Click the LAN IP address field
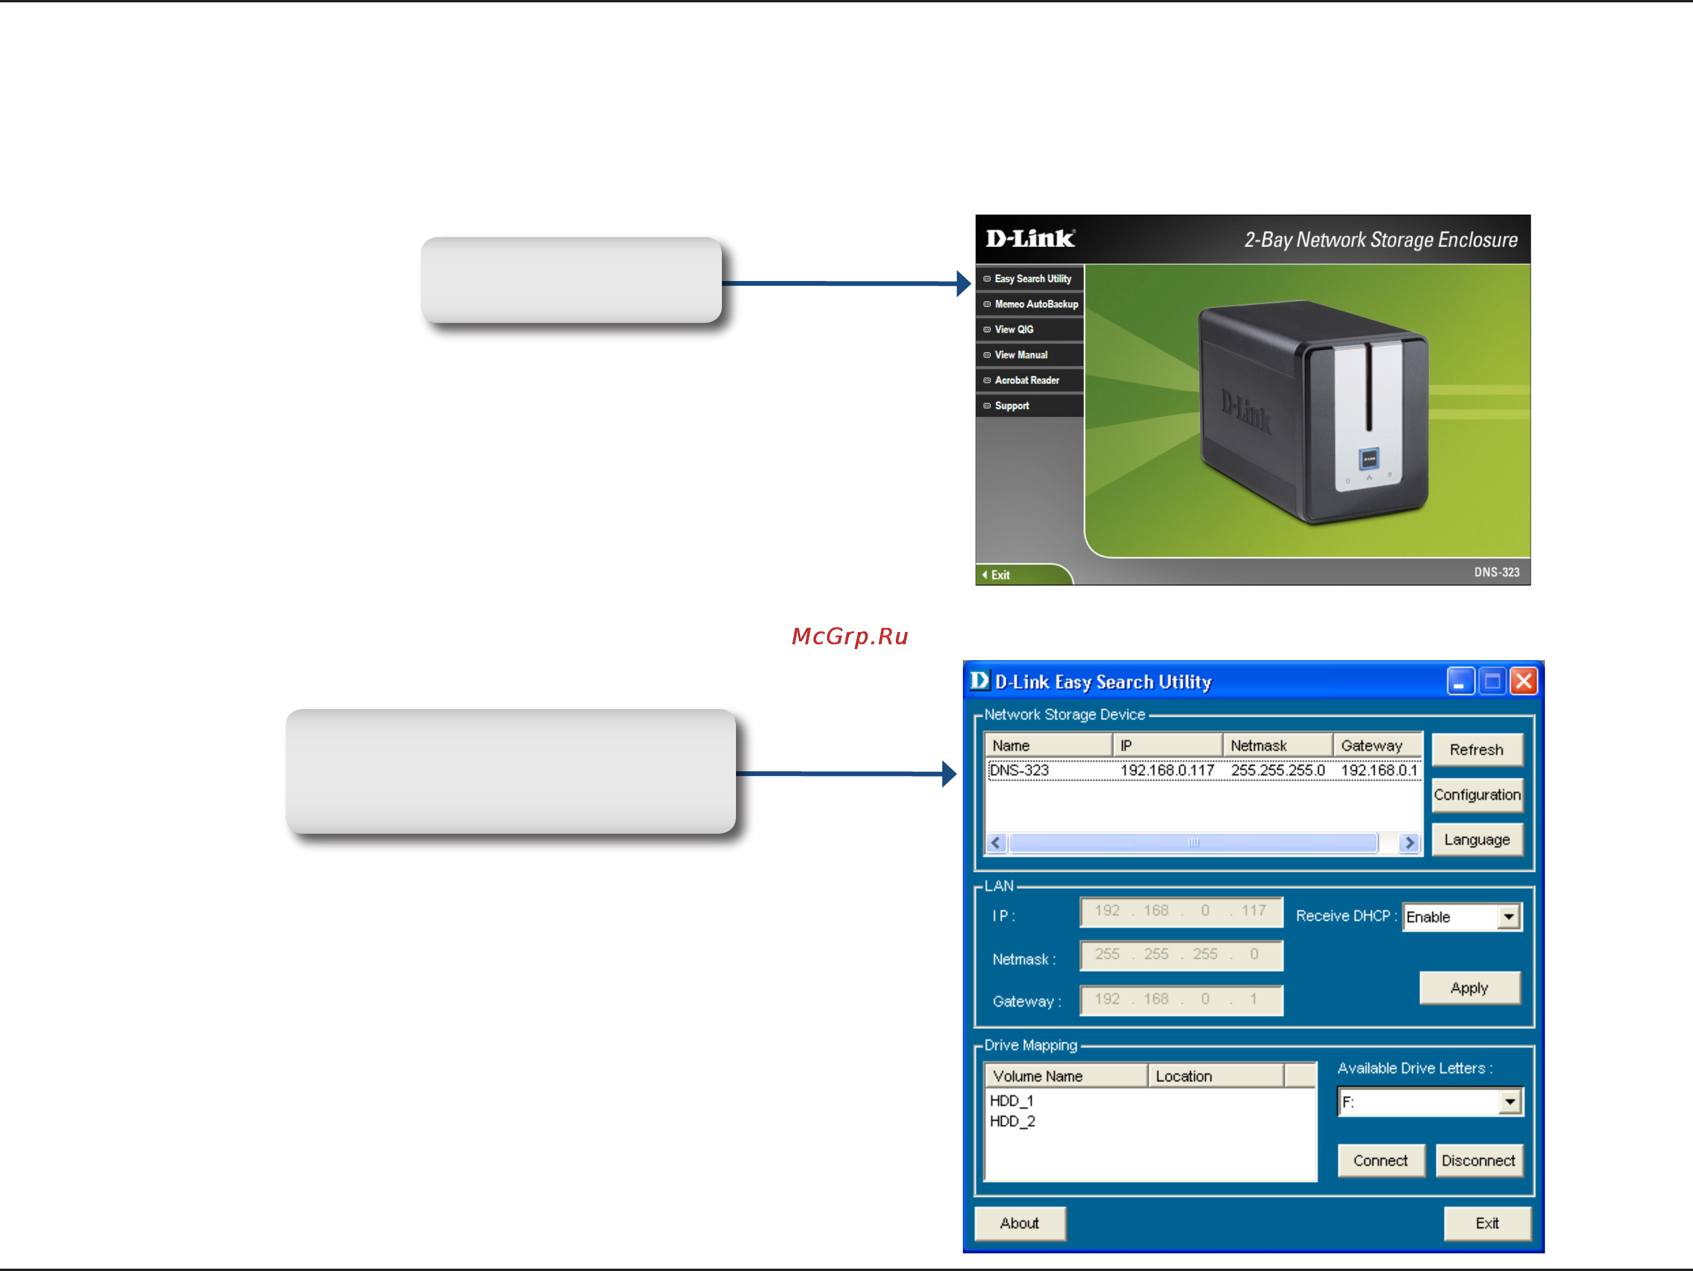This screenshot has width=1693, height=1271. tap(1181, 911)
